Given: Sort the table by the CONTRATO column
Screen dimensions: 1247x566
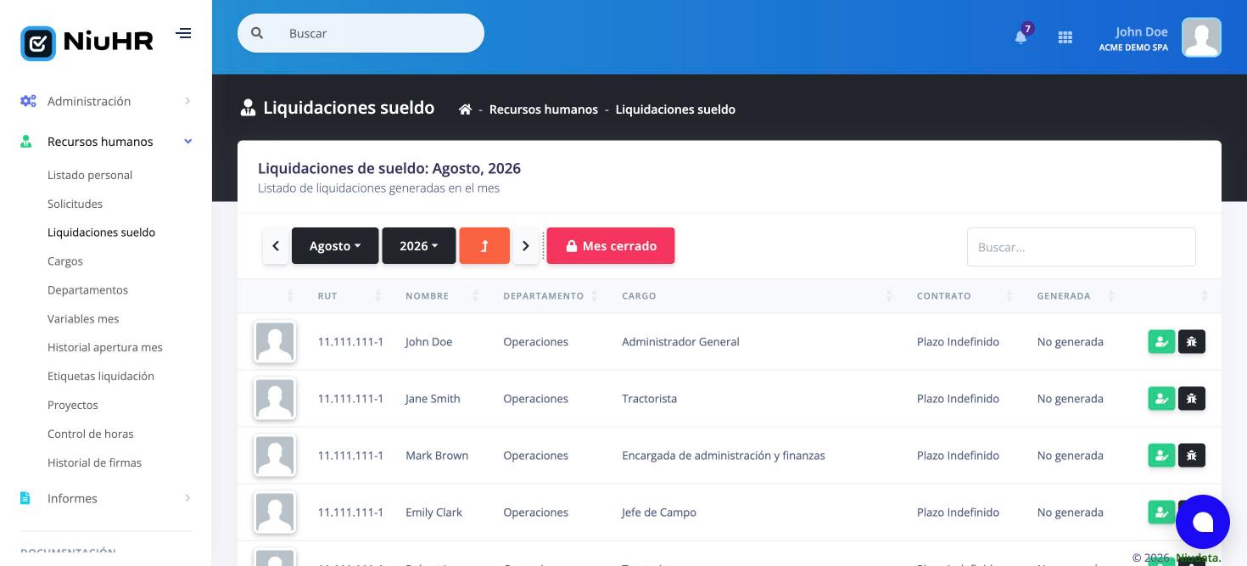Looking at the screenshot, I should (965, 296).
